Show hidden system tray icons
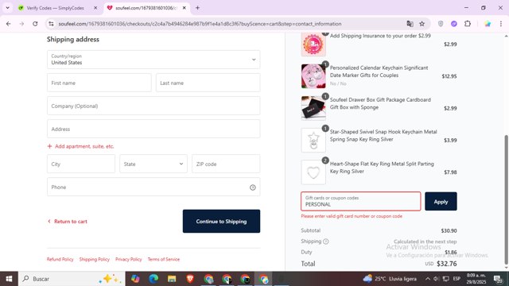This screenshot has height=286, width=509. (428, 279)
